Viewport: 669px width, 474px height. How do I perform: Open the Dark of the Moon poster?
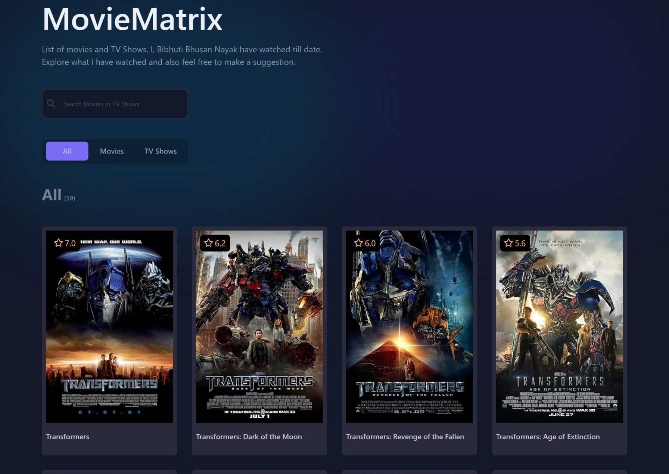click(x=259, y=326)
